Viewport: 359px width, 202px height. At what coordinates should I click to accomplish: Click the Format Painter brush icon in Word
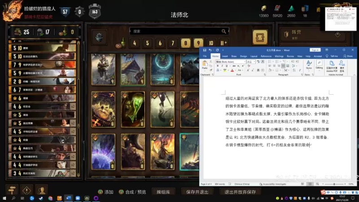pyautogui.click(x=211, y=70)
